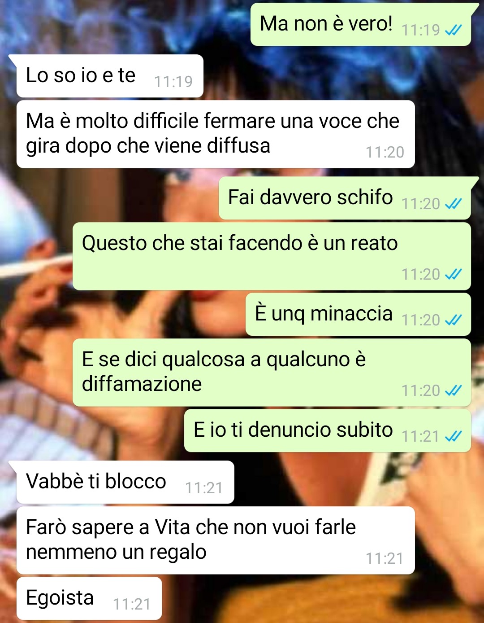Tap the read ticks on the 'diffamazione' message
Screen dimensions: 484x623
pyautogui.click(x=453, y=390)
